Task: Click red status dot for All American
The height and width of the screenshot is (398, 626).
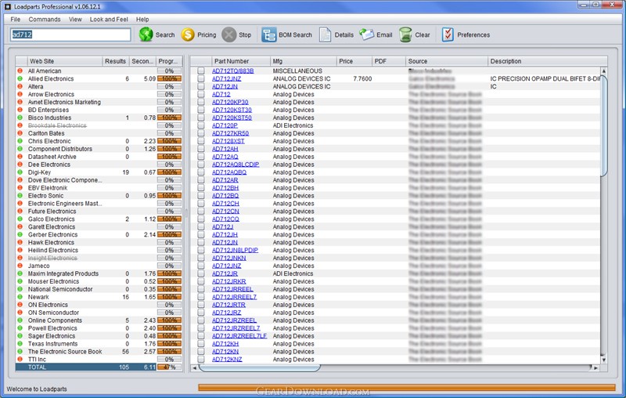Action: [20, 71]
